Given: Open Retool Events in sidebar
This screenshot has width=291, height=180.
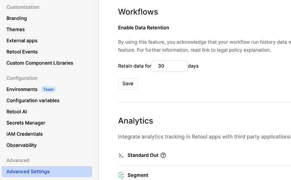Looking at the screenshot, I should [22, 52].
